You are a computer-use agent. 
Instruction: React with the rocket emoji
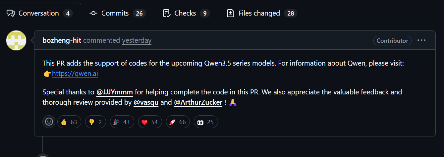177,122
